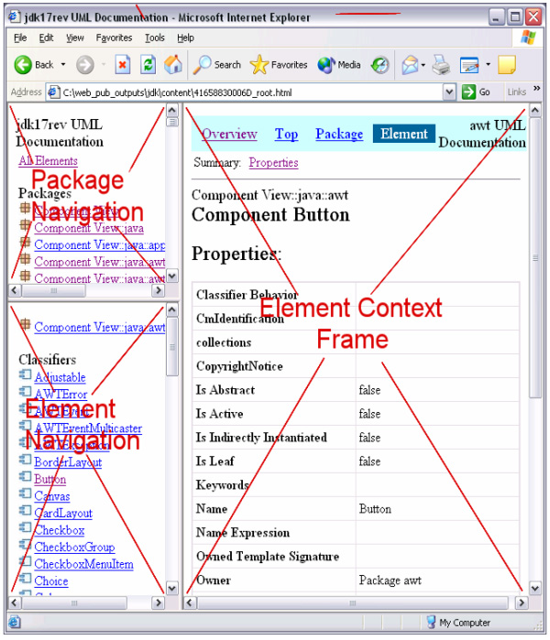Open the Favorites star button
Image resolution: width=550 pixels, height=640 pixels.
pyautogui.click(x=279, y=64)
